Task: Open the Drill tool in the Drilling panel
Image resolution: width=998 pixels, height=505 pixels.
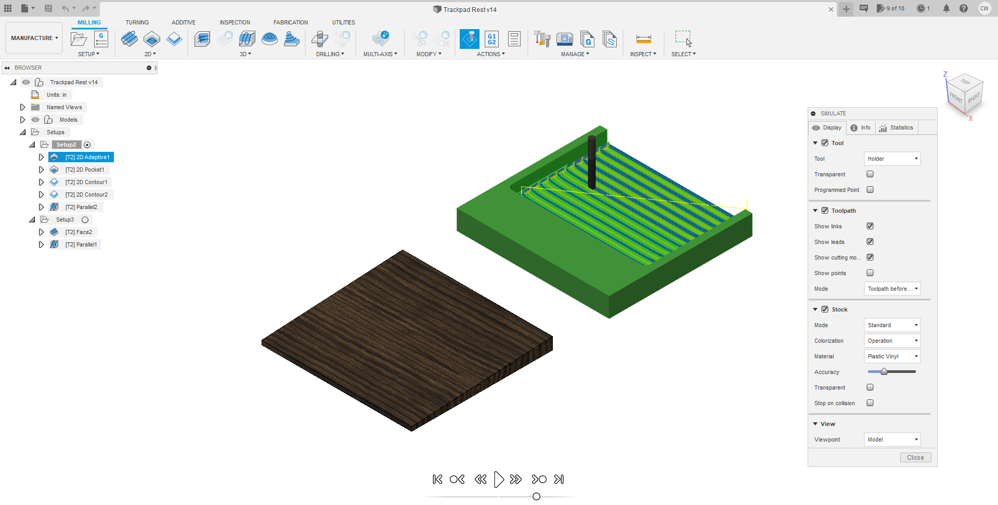Action: coord(320,39)
